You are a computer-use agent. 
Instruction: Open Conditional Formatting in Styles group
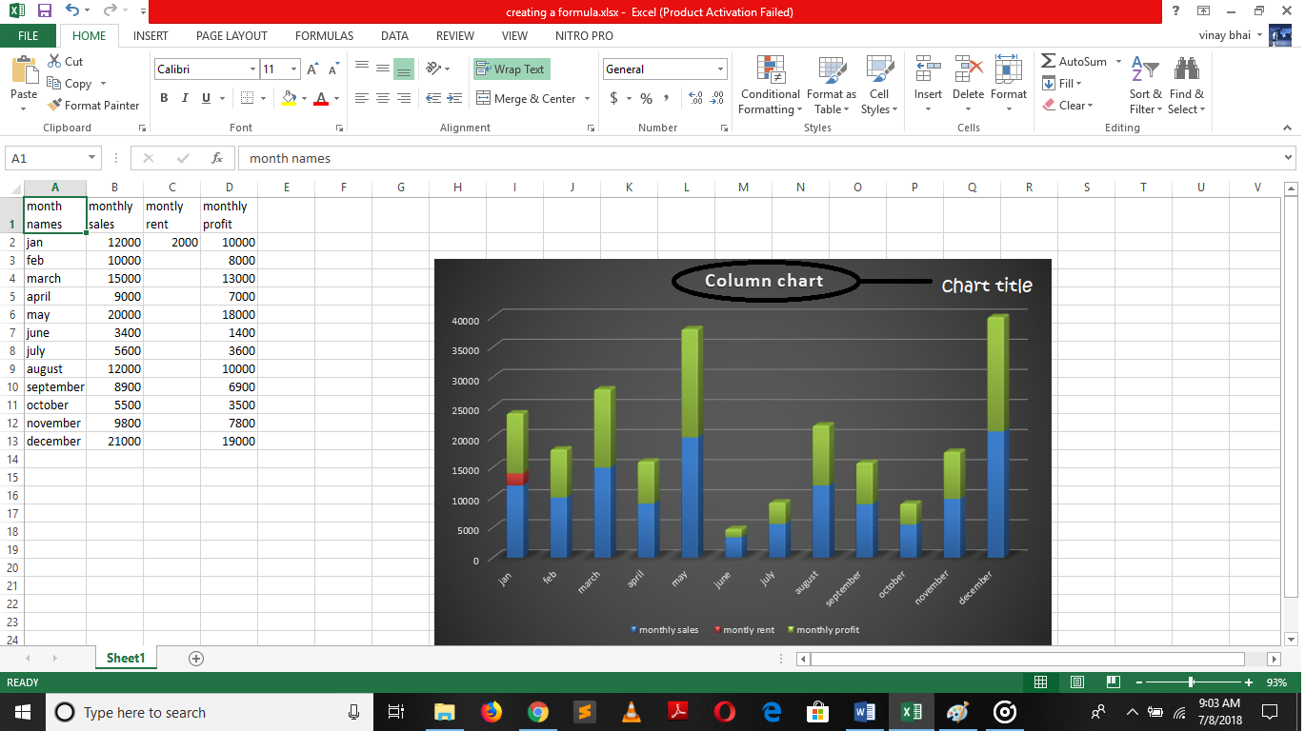coord(770,86)
